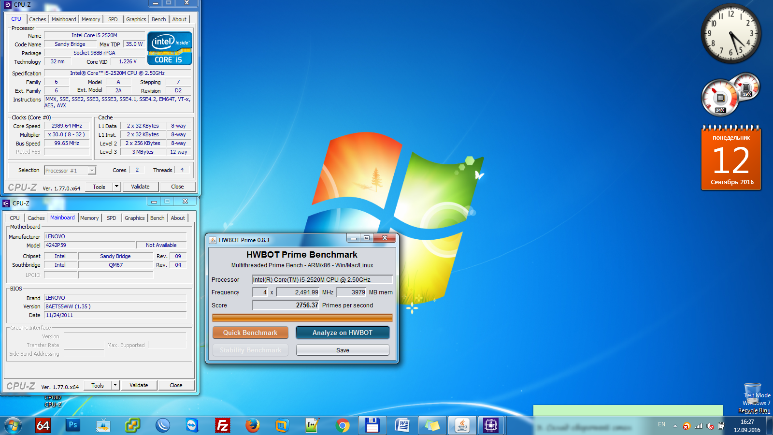773x435 pixels.
Task: Launch TeamViewer from the taskbar
Action: [x=192, y=425]
